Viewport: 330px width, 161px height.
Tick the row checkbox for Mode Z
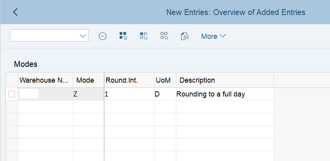pos(11,94)
